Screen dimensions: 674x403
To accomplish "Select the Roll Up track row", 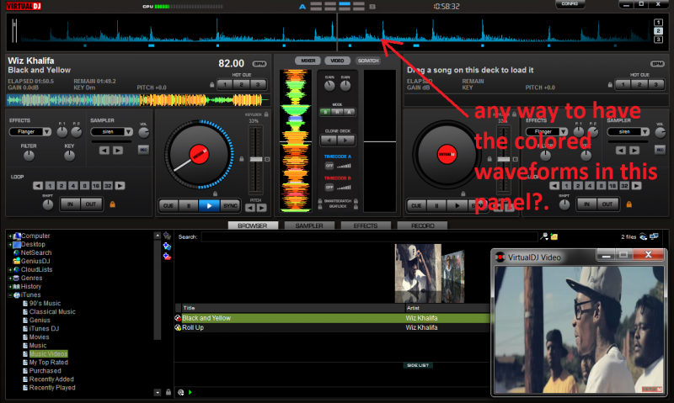I will pyautogui.click(x=332, y=327).
